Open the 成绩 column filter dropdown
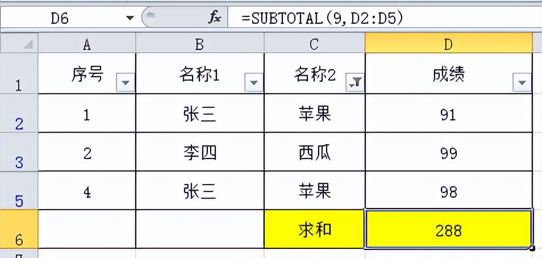This screenshot has width=542, height=258. tap(522, 83)
